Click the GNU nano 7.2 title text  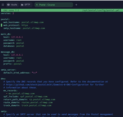tap(11, 10)
